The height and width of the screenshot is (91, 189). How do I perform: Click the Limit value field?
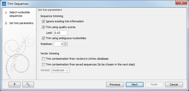[61, 33]
